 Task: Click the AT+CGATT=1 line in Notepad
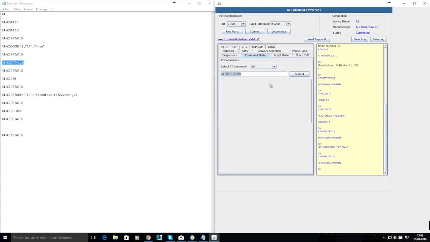coord(11,30)
